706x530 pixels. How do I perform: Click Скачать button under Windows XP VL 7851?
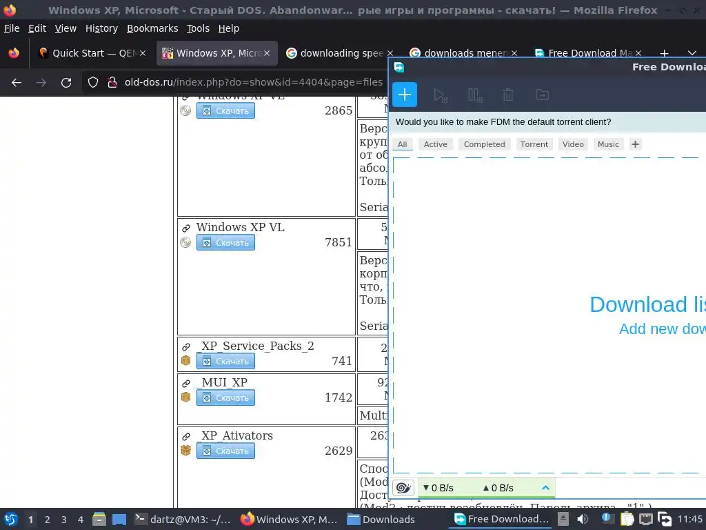click(x=225, y=242)
